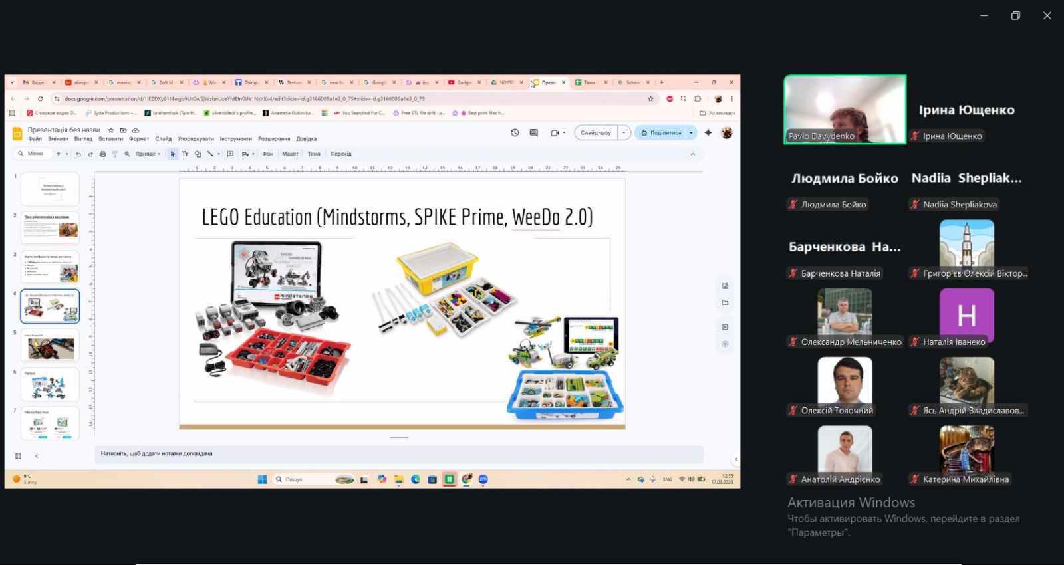Click the Тема button
This screenshot has height=565, width=1064.
point(314,154)
